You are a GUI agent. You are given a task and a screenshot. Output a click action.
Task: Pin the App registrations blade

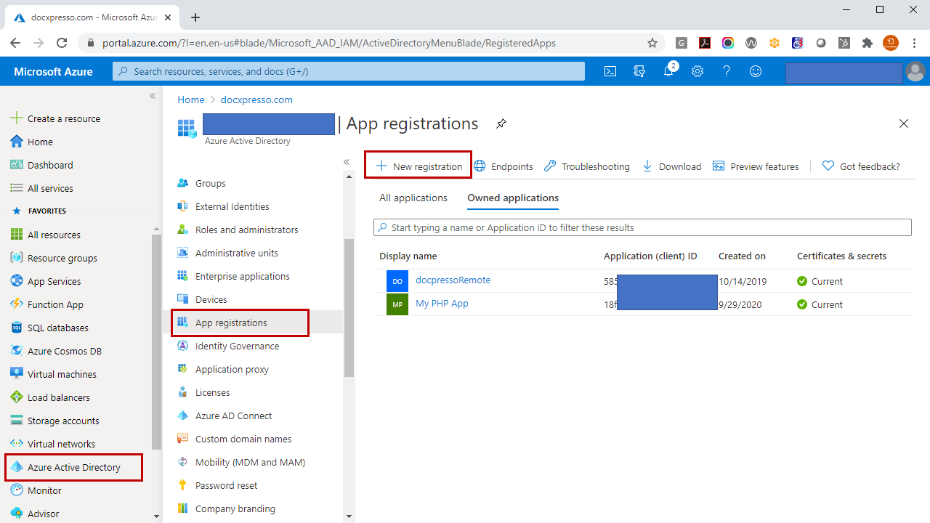(501, 123)
